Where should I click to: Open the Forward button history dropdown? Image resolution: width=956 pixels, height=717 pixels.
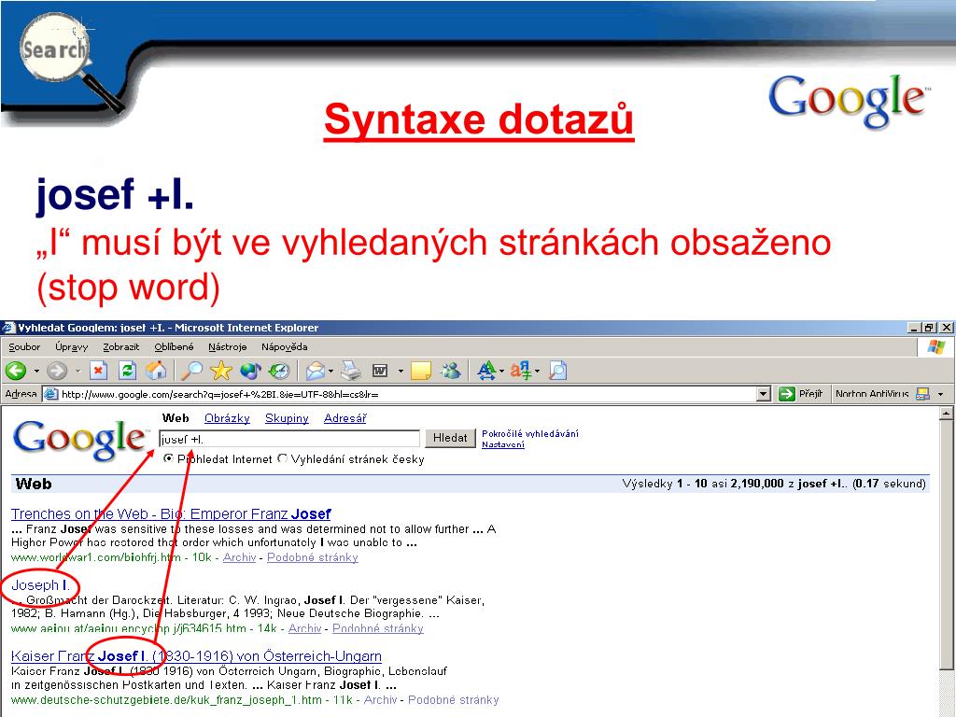pos(77,371)
